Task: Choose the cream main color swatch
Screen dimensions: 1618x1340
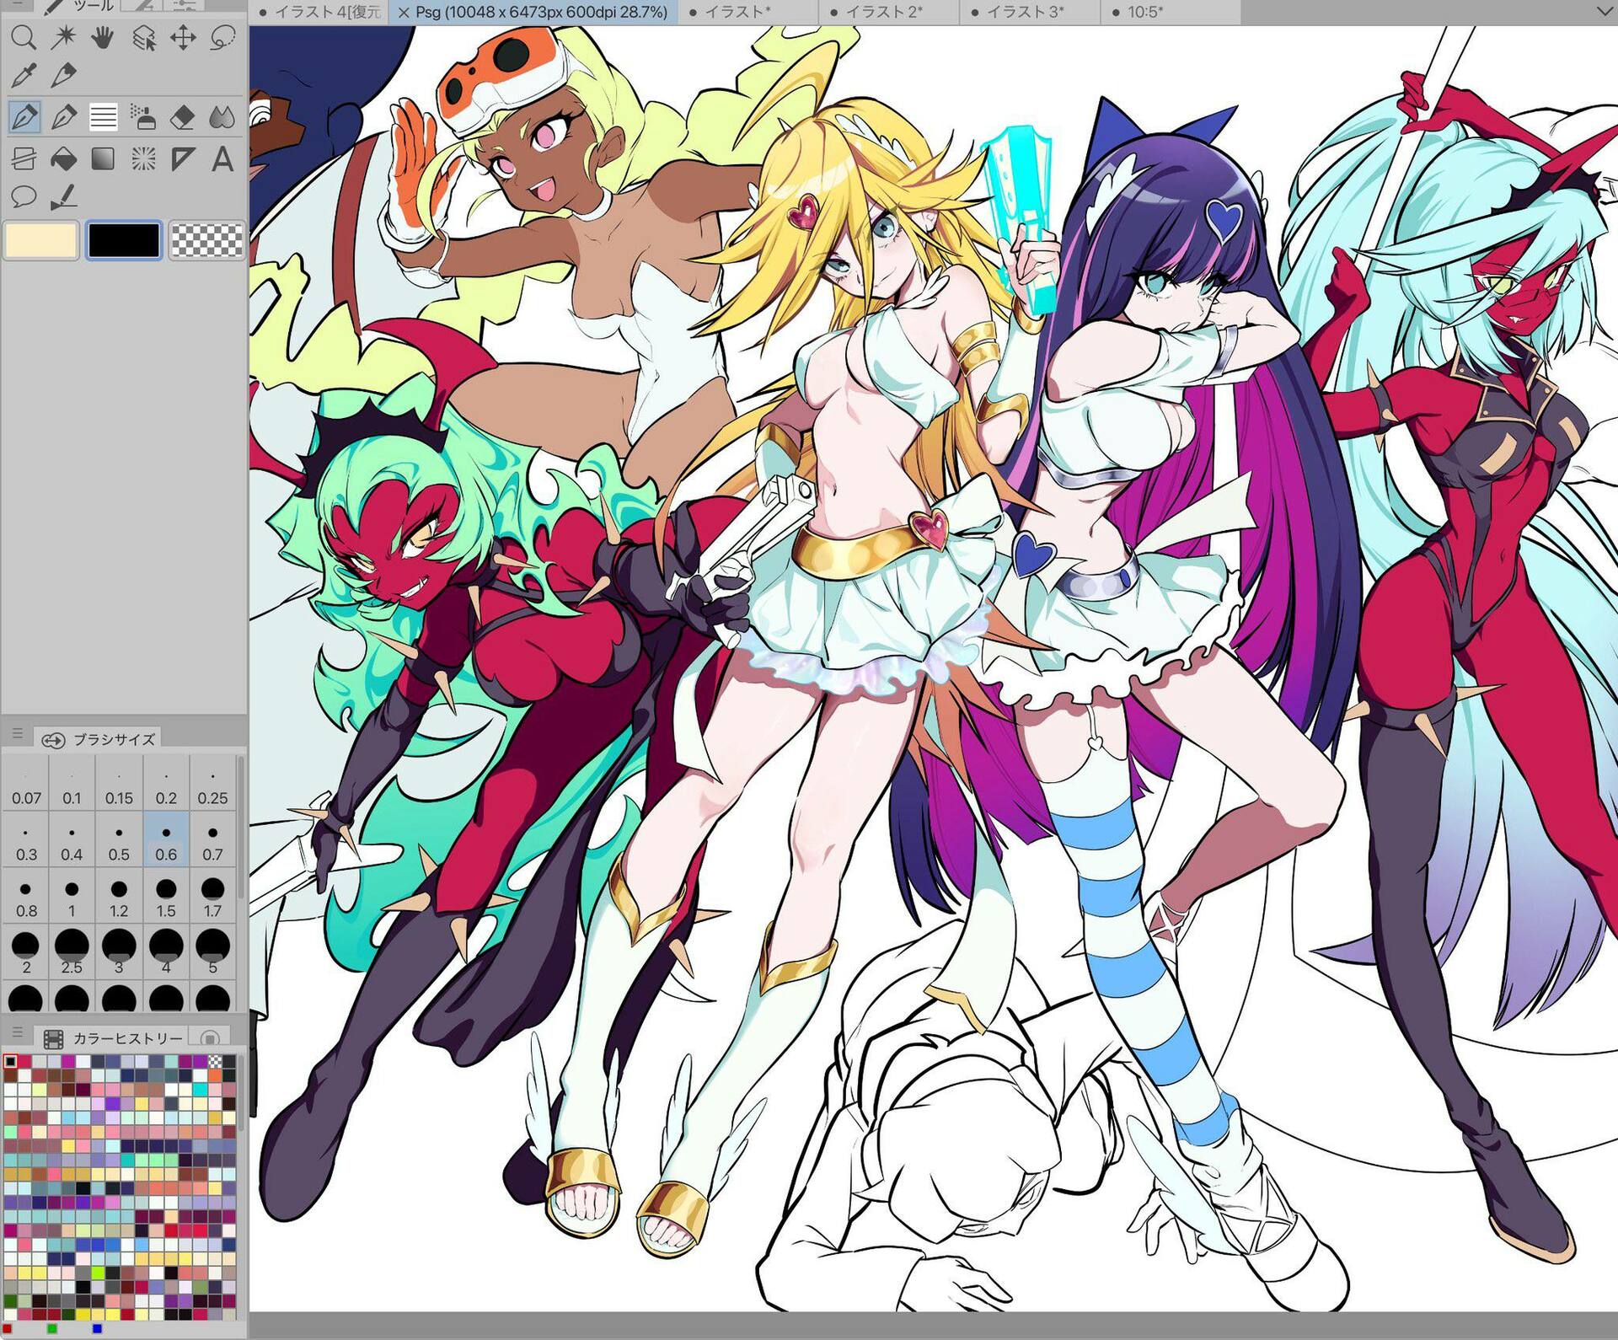Action: pyautogui.click(x=41, y=240)
